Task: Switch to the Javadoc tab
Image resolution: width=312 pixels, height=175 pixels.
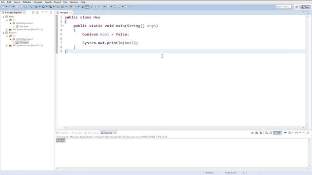Action: pyautogui.click(x=77, y=133)
